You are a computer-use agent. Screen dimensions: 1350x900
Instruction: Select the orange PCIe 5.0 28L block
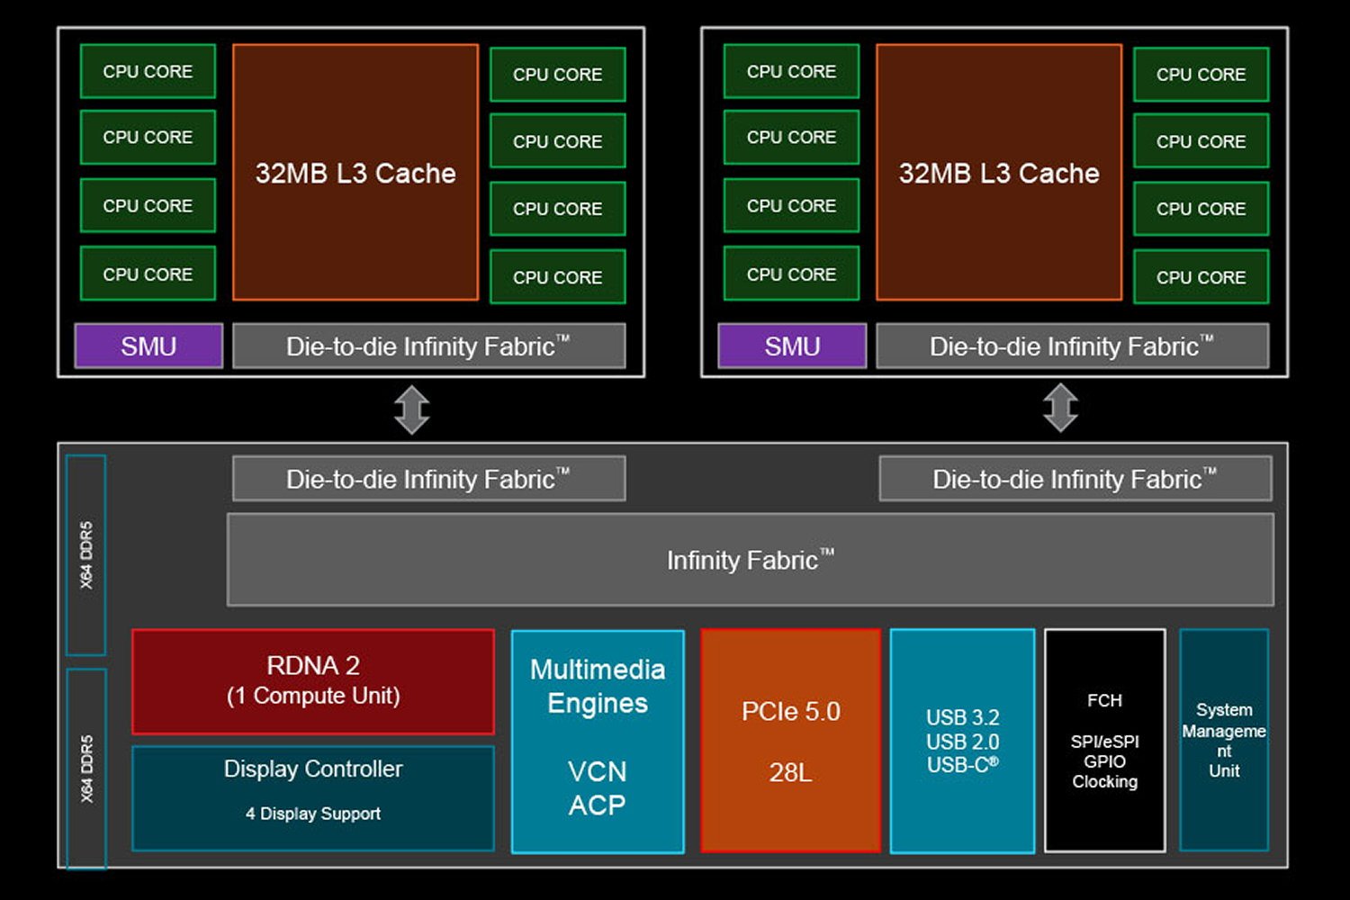click(x=790, y=740)
